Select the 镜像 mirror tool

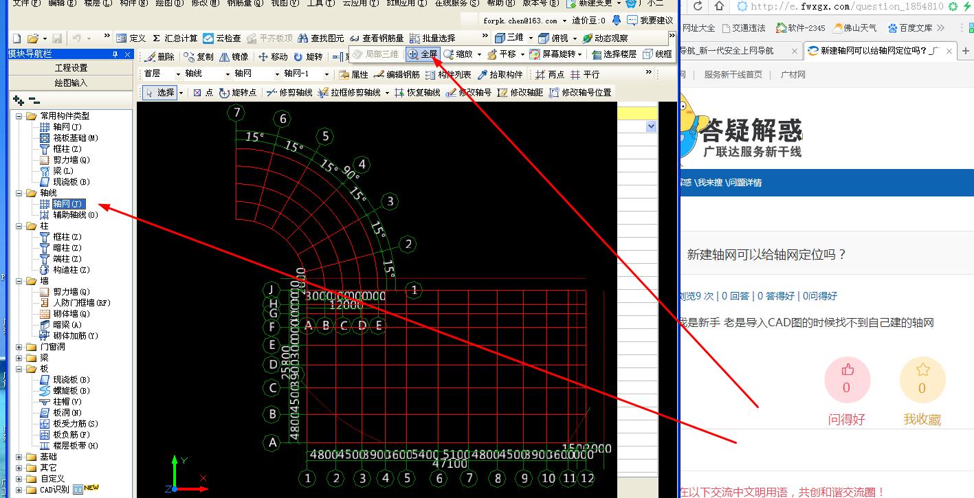coord(234,57)
